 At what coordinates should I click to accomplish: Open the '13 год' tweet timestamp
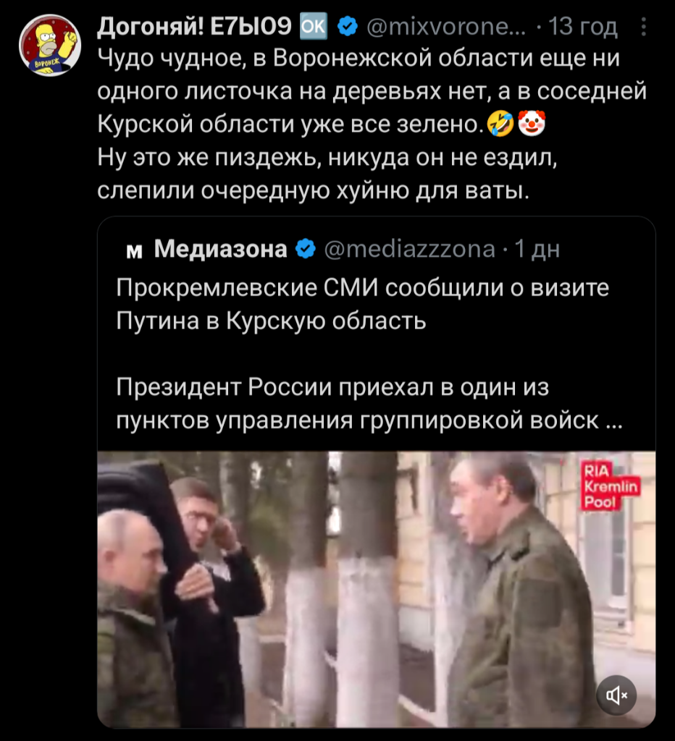pyautogui.click(x=582, y=27)
